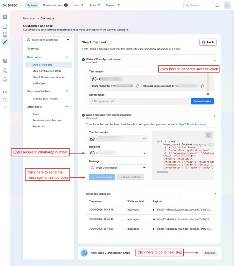Open My Apps tab

(32, 5)
